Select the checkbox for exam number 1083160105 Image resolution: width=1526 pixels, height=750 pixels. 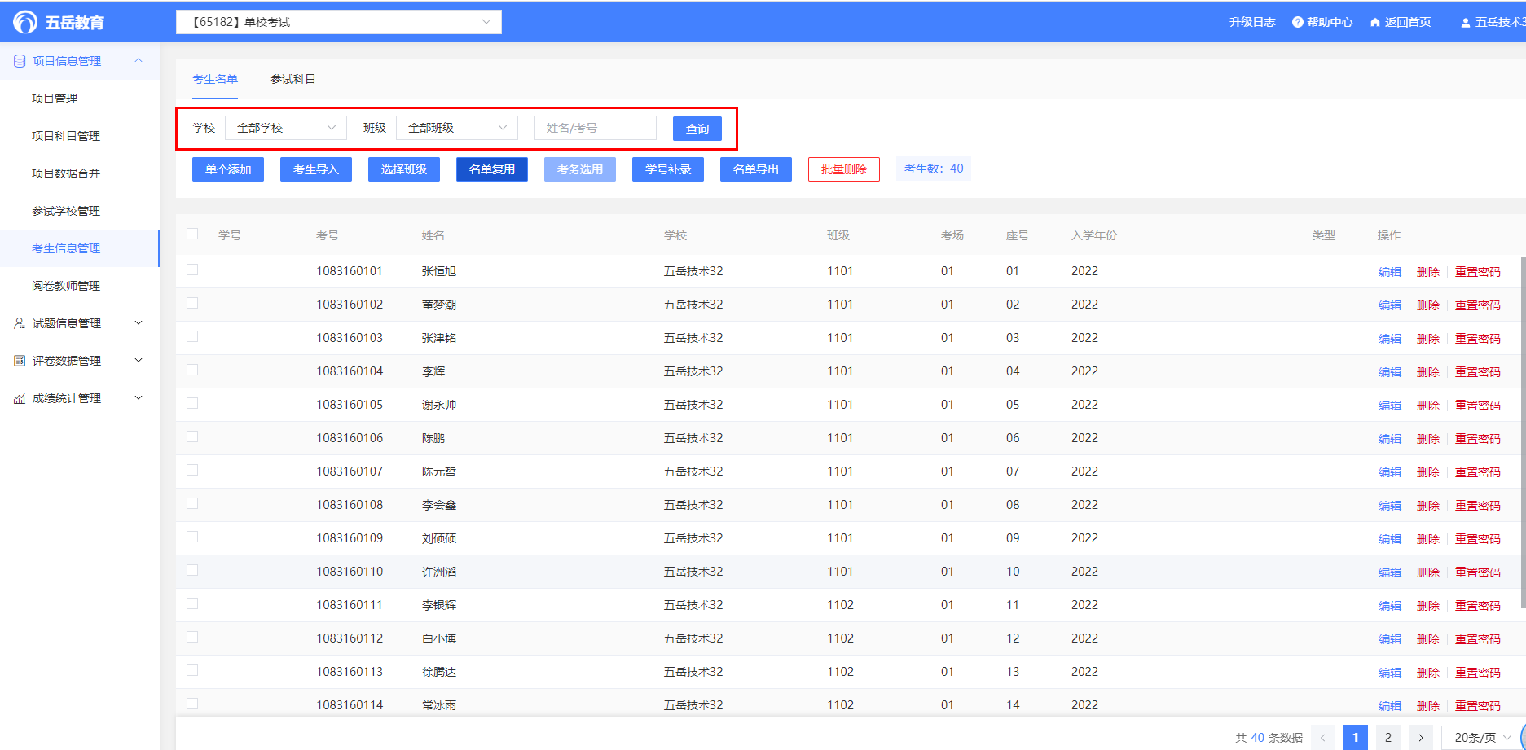[x=192, y=403]
